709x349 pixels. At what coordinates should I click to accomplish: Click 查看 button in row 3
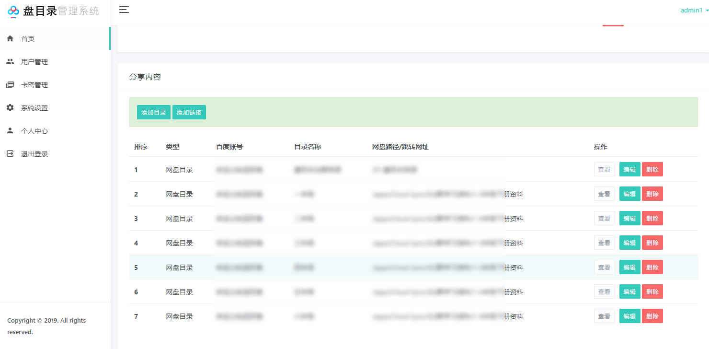(605, 218)
